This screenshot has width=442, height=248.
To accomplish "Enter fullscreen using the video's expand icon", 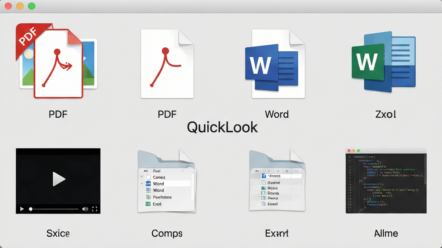I will coord(95,209).
